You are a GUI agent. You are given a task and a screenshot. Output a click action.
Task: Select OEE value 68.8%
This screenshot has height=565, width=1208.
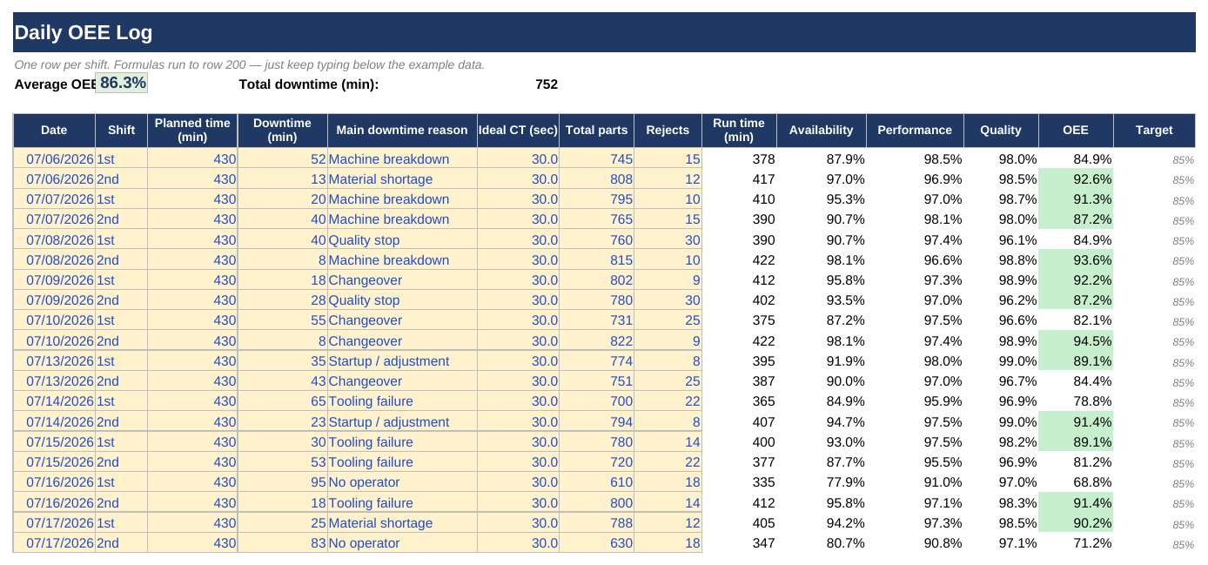[x=1076, y=482]
